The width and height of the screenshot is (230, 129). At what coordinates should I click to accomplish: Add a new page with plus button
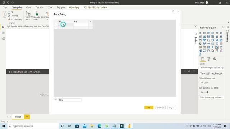click(27, 117)
